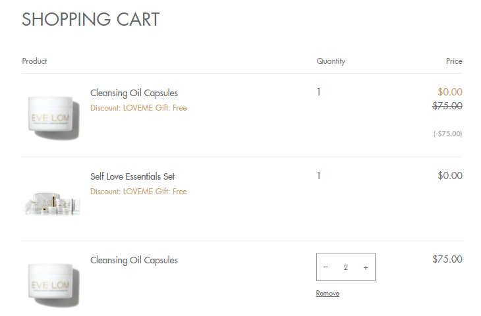This screenshot has width=481, height=316.
Task: Click the SHOPPING CART heading
Action: tap(91, 19)
